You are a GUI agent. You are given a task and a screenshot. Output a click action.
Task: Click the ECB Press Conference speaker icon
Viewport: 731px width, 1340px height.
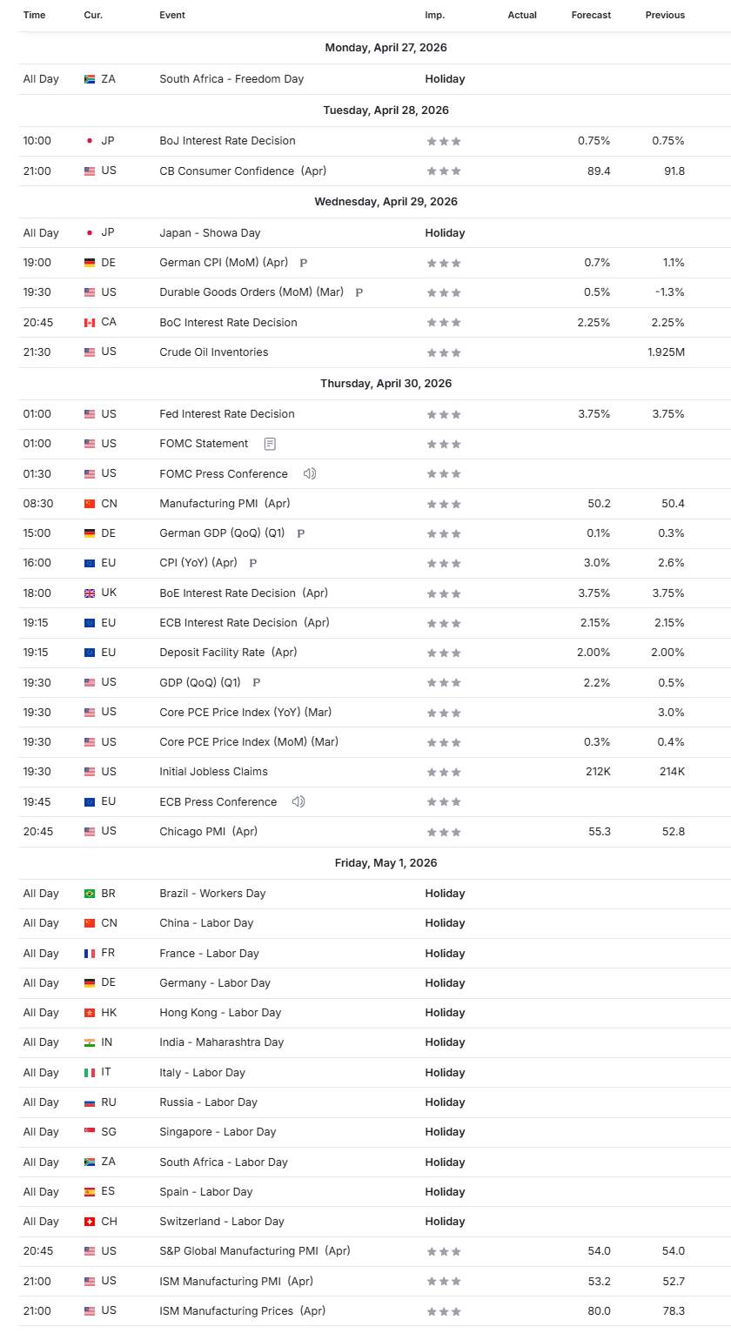click(x=298, y=801)
